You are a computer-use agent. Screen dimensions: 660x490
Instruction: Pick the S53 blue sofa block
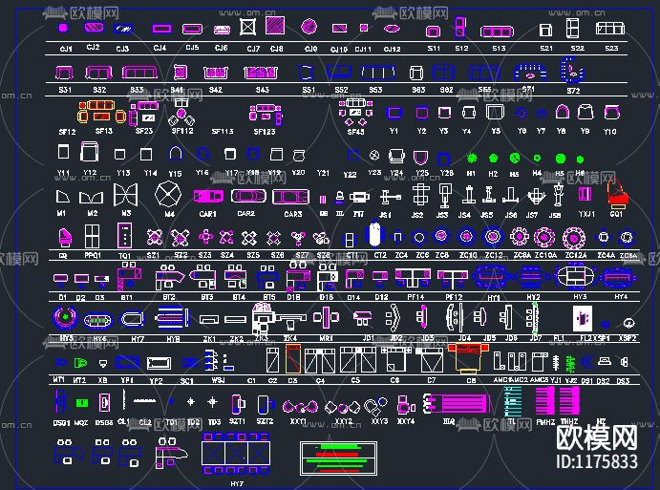[x=377, y=72]
